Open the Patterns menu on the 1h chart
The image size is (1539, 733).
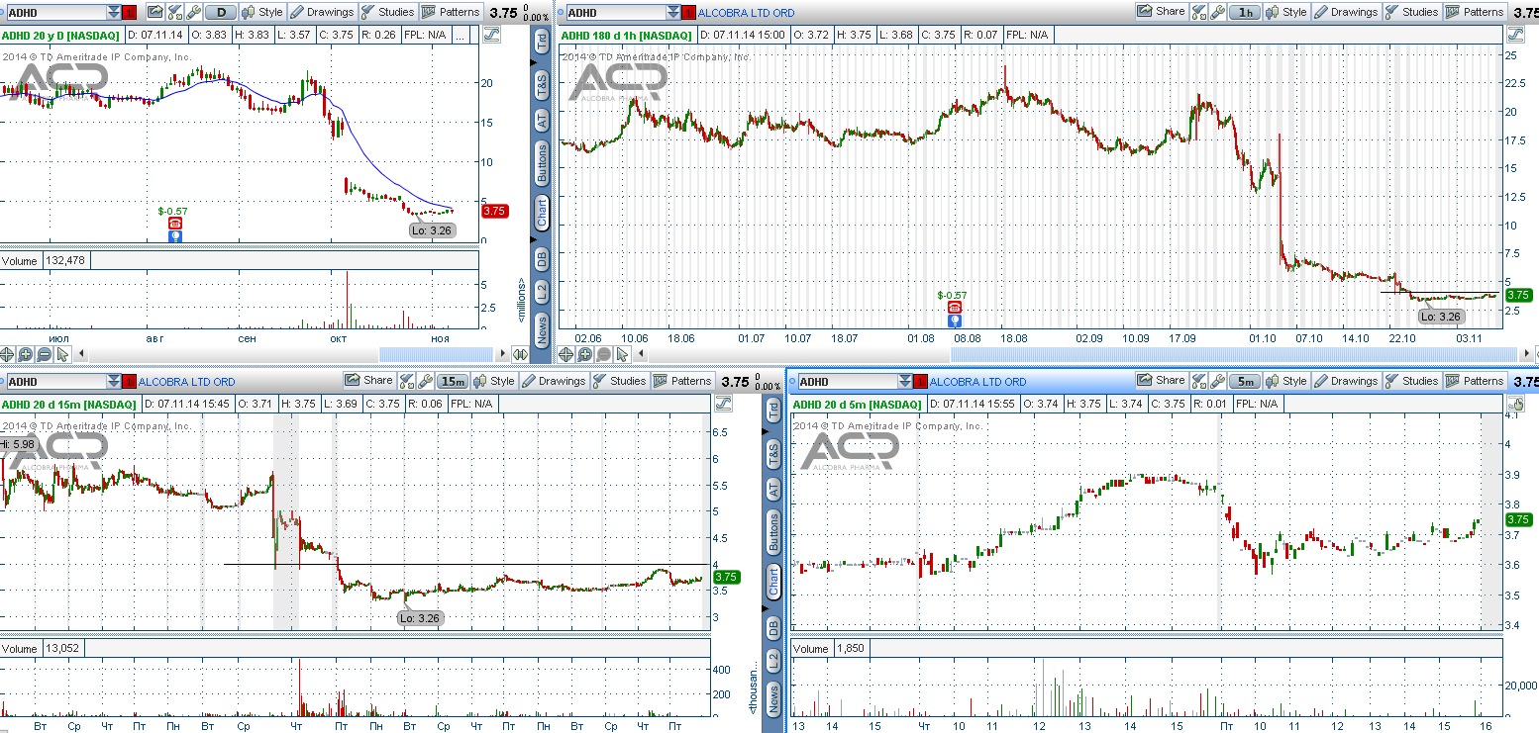(1474, 12)
